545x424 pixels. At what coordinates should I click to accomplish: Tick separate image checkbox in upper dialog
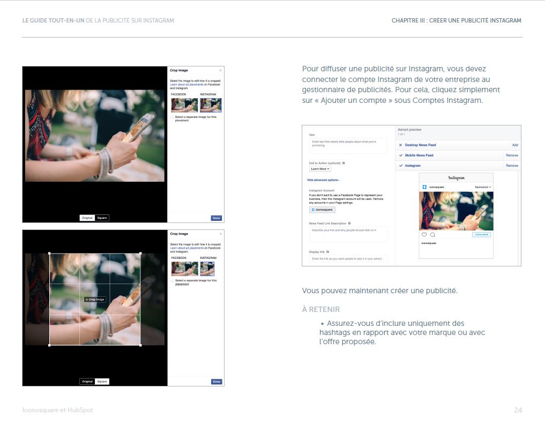(x=172, y=117)
